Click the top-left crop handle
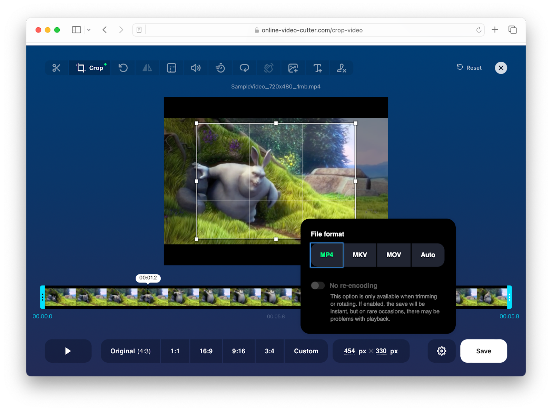Screen dimensions: 552x411 [x=197, y=123]
